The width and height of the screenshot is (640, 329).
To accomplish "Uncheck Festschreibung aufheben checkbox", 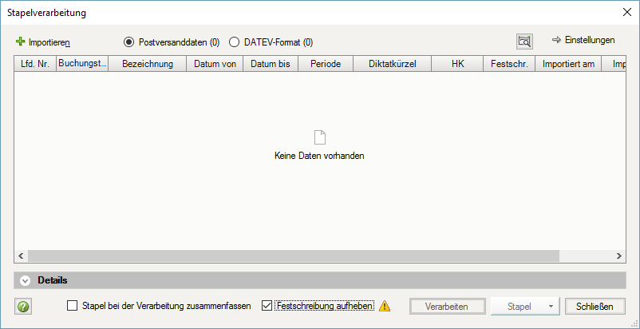I will (267, 306).
